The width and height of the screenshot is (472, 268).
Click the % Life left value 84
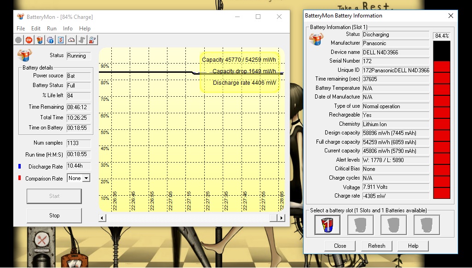tap(79, 96)
